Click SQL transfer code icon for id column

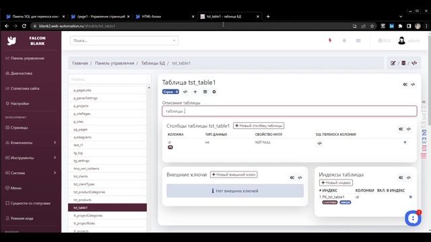319,143
